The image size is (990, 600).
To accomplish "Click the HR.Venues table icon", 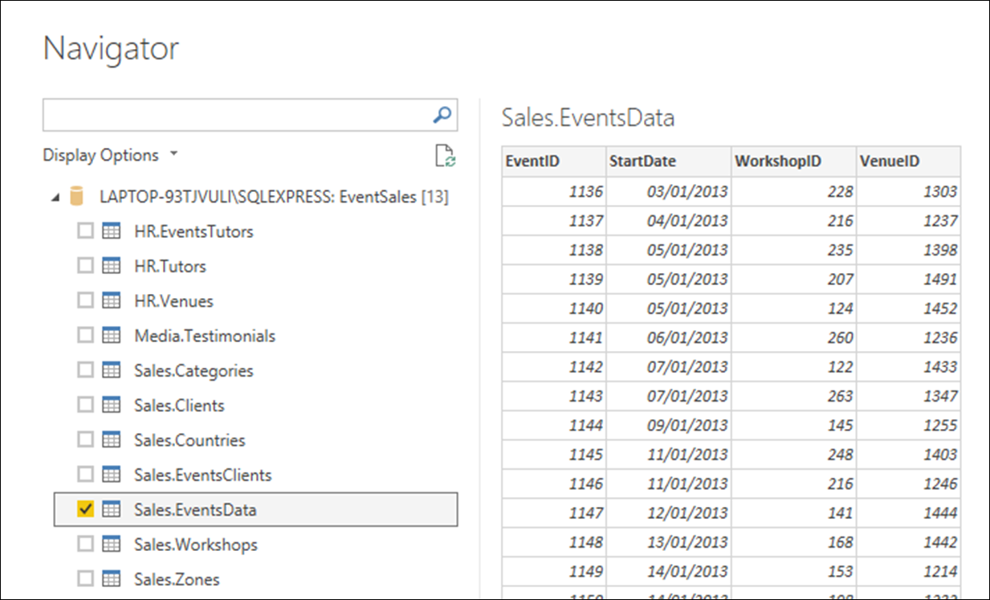I will (112, 301).
